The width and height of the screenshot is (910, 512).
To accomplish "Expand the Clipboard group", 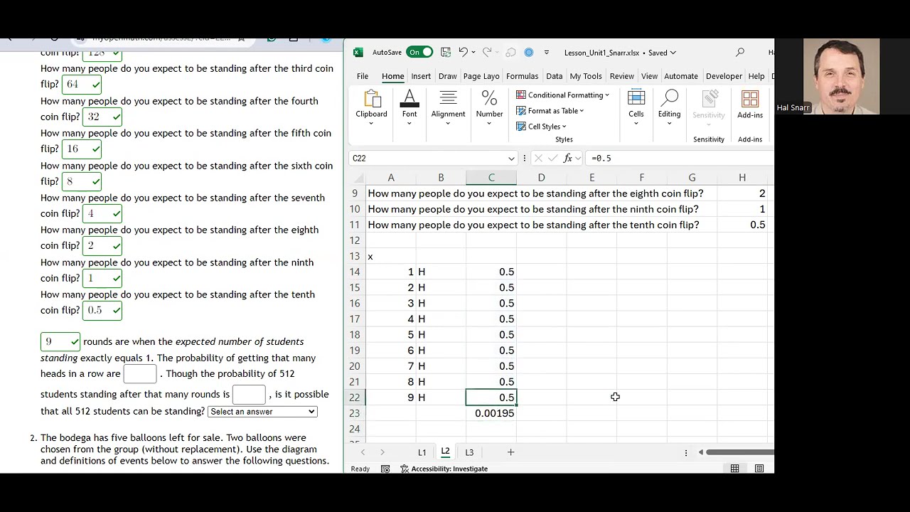I will tap(371, 109).
